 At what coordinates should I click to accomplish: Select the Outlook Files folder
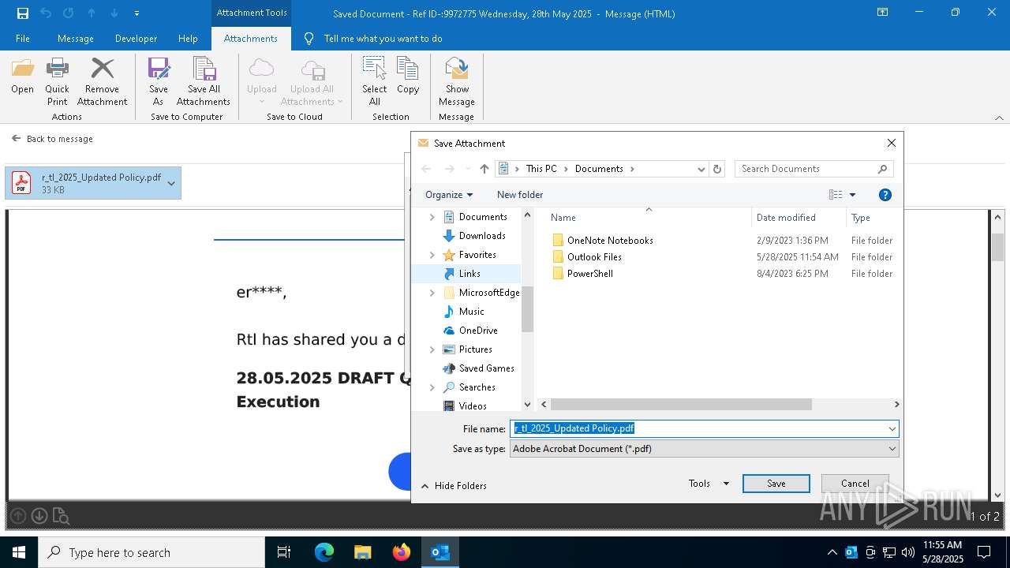coord(594,257)
